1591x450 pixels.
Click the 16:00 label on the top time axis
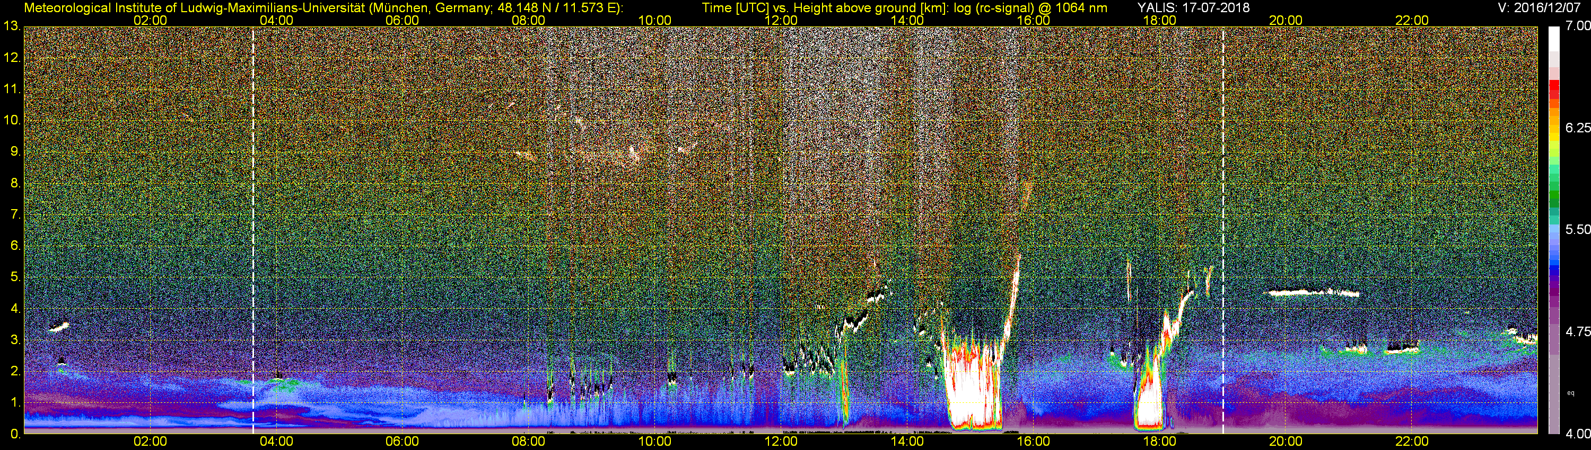click(1033, 20)
